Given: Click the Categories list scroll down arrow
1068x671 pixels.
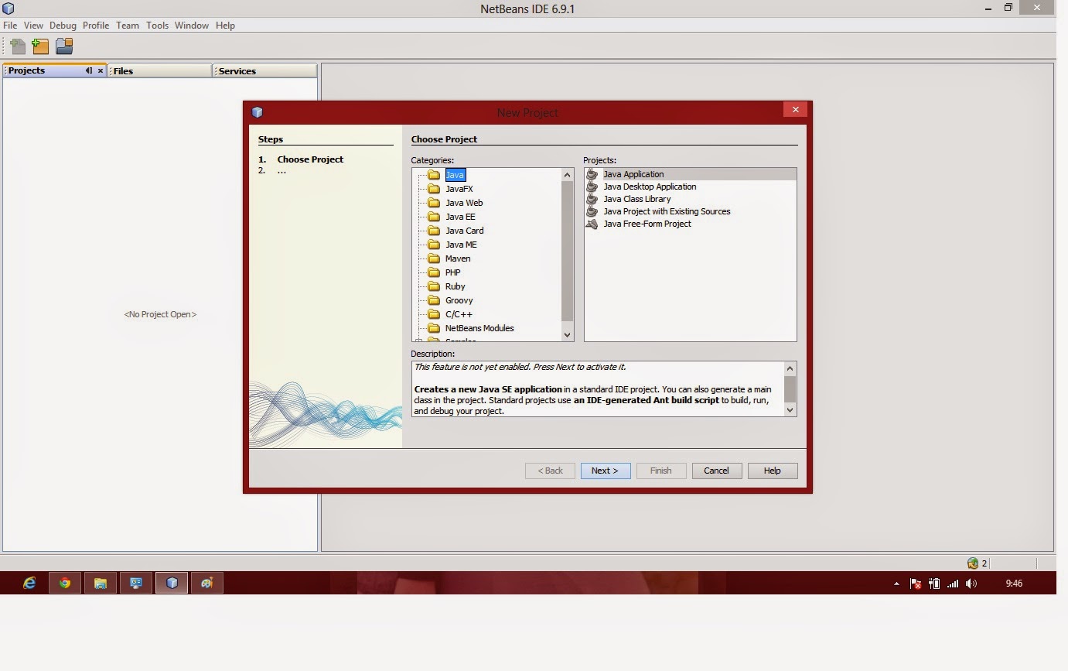Looking at the screenshot, I should pos(568,334).
